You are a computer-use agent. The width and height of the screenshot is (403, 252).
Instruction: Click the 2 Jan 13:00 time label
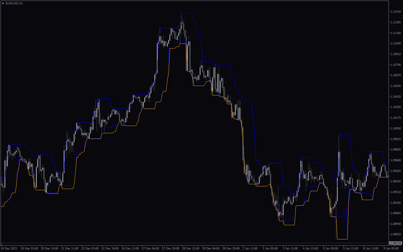click(x=250, y=249)
